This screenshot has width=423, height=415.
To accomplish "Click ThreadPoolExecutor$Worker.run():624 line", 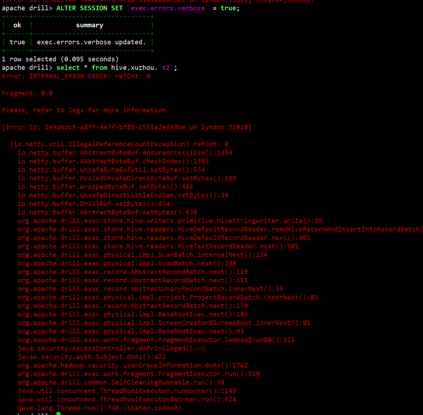I will (127, 399).
